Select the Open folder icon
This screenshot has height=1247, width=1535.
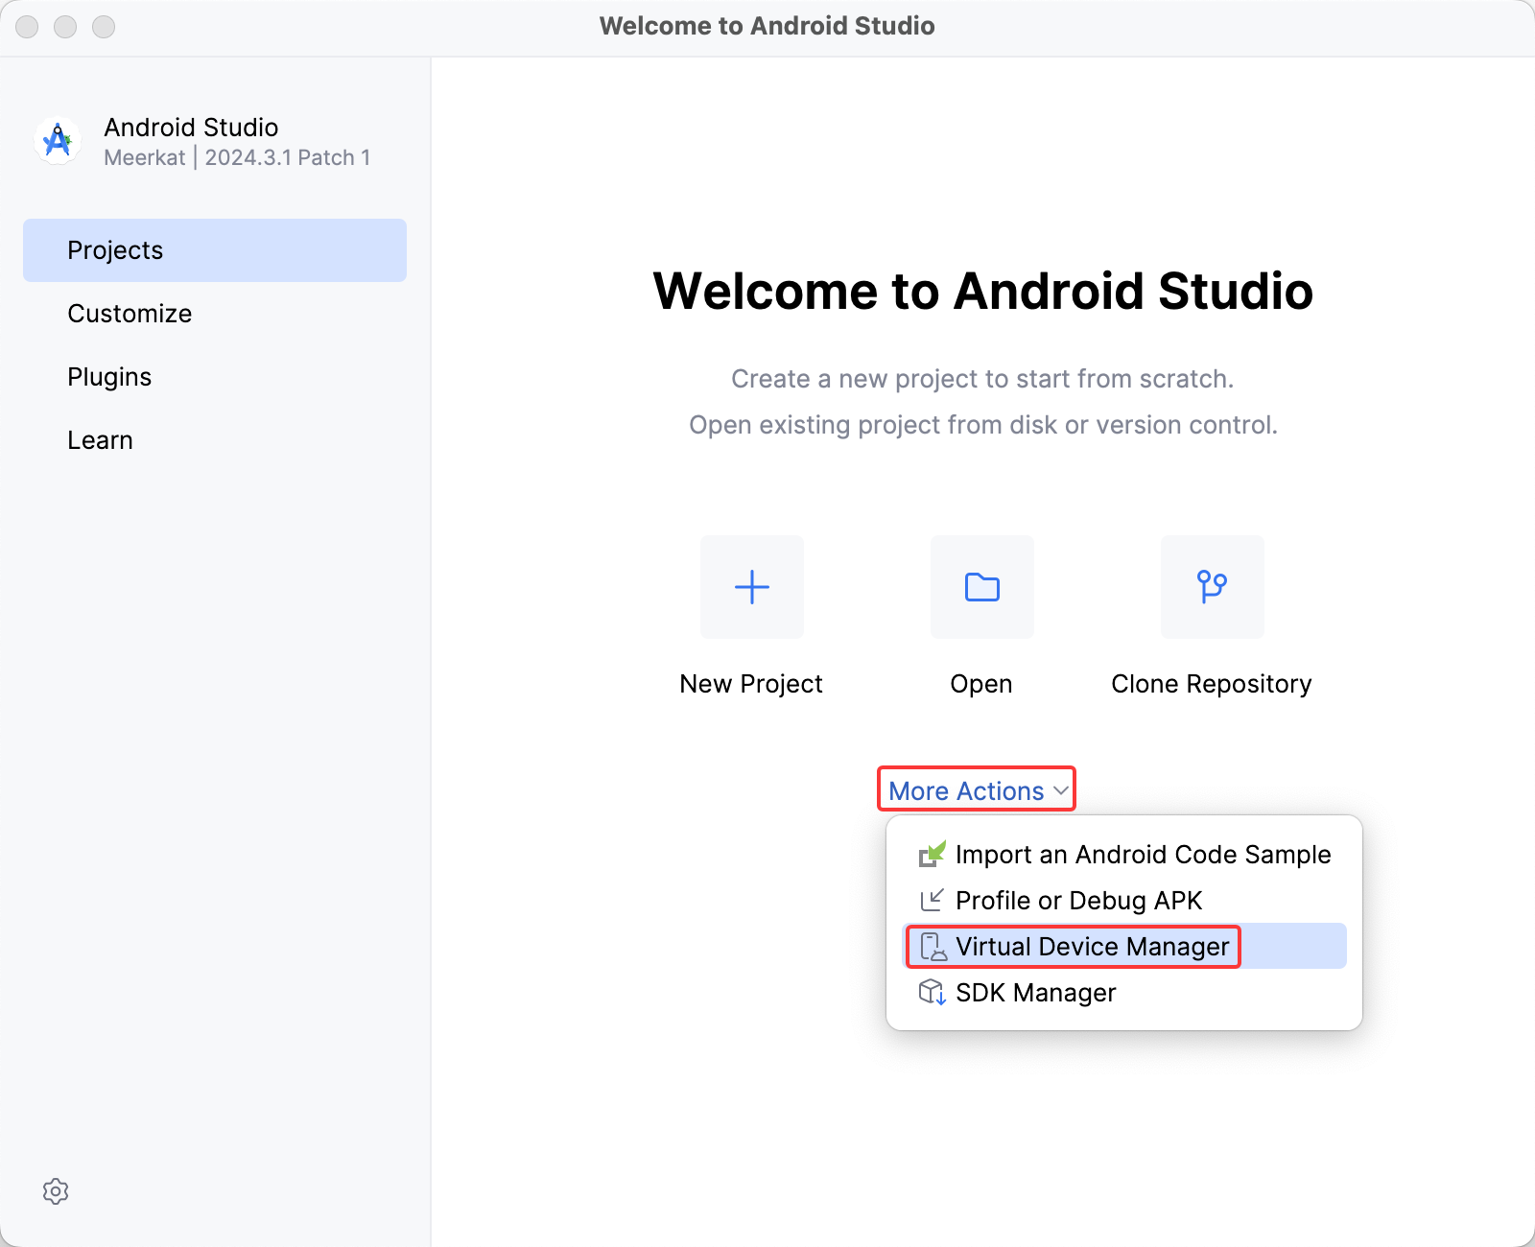980,587
